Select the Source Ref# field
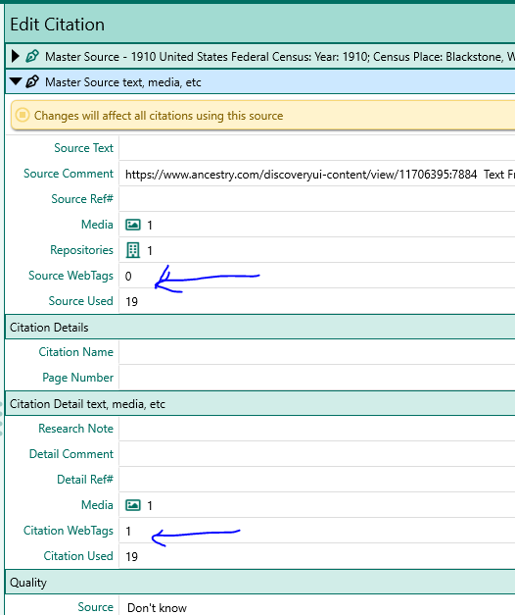 317,199
